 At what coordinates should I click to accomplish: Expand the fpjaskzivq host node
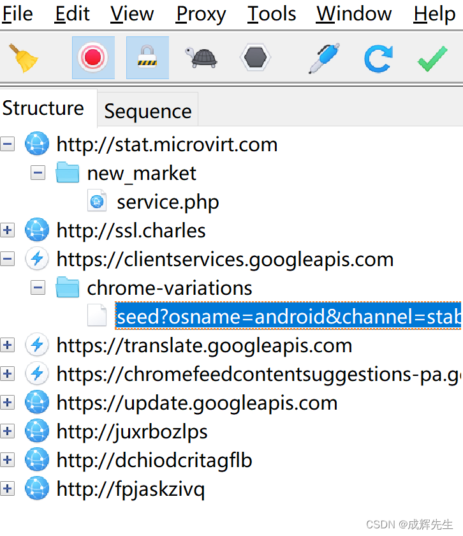[x=8, y=489]
